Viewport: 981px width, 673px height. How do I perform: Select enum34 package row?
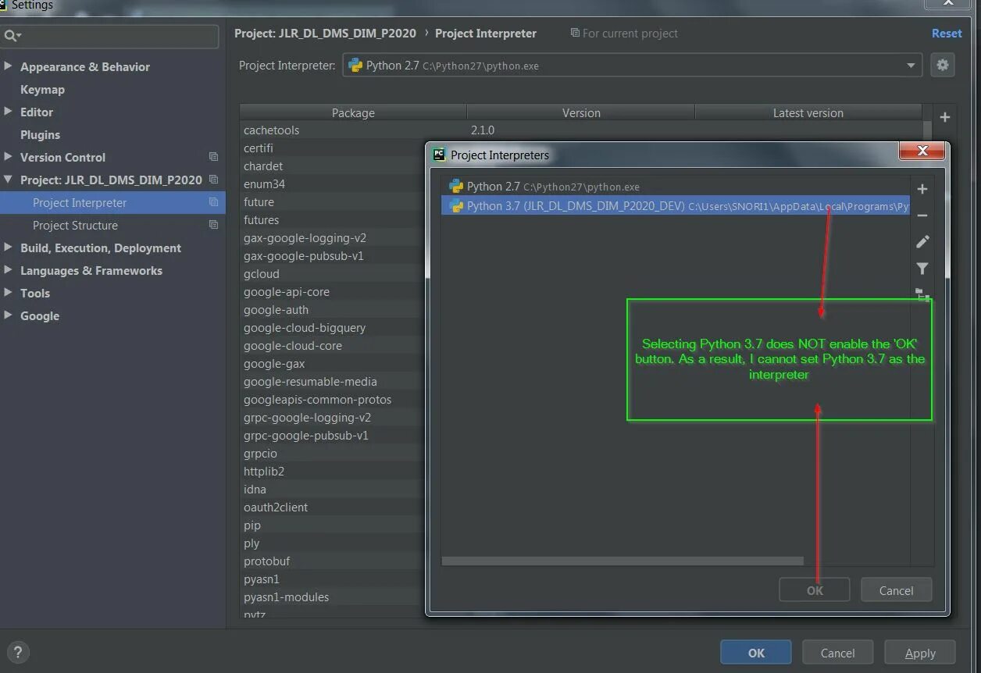tap(264, 183)
